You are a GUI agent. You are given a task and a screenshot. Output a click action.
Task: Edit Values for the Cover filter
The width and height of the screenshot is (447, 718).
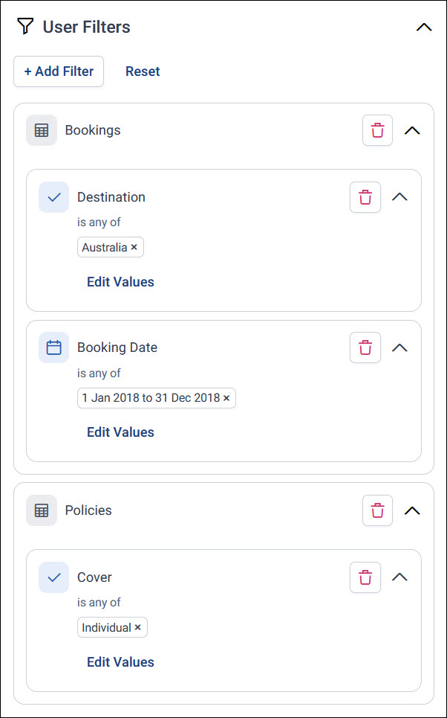(121, 662)
